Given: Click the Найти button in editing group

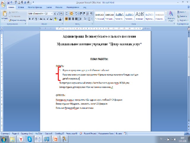Looking at the screenshot, I should (x=182, y=12).
